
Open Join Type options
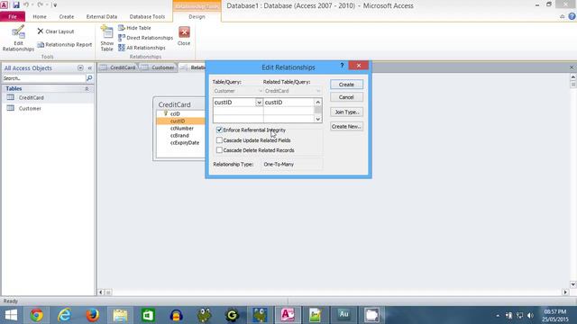point(346,112)
